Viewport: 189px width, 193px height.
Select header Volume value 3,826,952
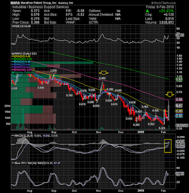pos(166,23)
